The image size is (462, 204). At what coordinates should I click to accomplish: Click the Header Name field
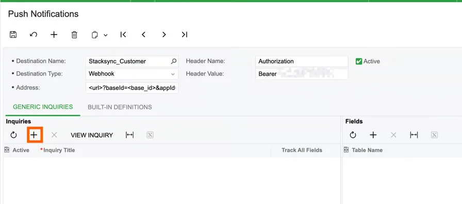[302, 61]
